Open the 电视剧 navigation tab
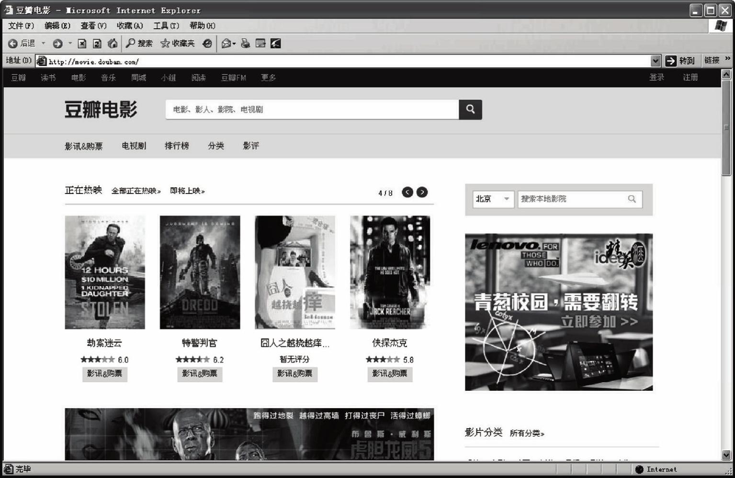The width and height of the screenshot is (735, 478). (x=134, y=146)
